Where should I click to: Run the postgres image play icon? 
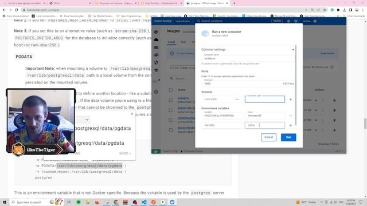coord(316,100)
